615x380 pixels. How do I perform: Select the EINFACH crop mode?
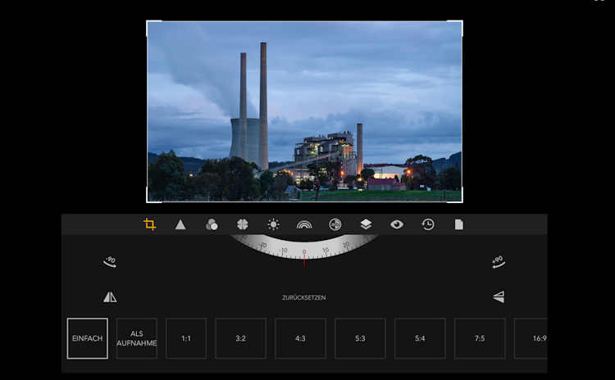[87, 338]
